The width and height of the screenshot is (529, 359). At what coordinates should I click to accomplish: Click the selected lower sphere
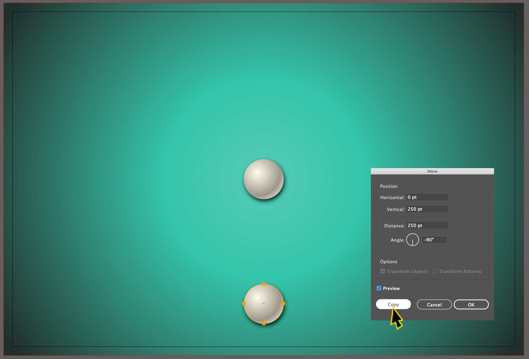coord(263,304)
